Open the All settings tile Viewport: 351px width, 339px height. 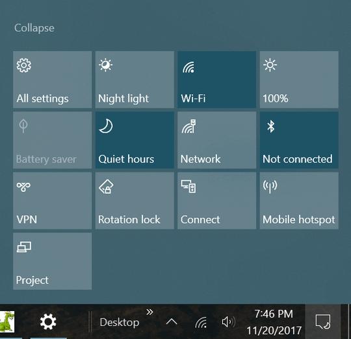click(x=53, y=80)
